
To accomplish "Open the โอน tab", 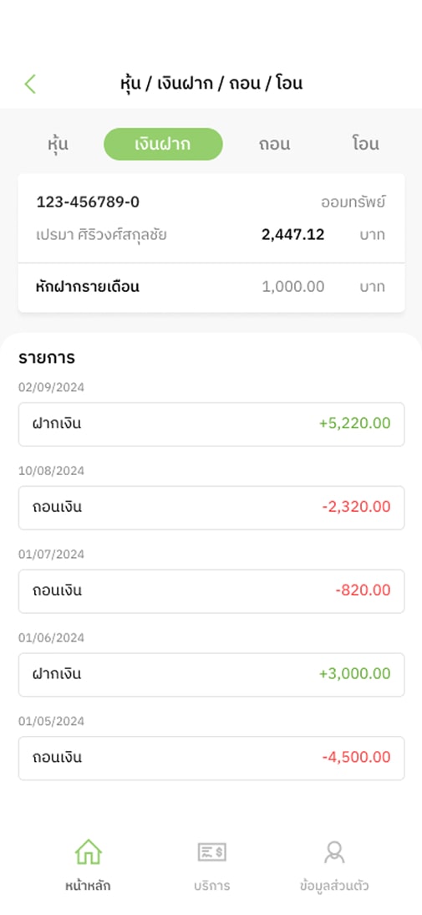I will (x=365, y=144).
